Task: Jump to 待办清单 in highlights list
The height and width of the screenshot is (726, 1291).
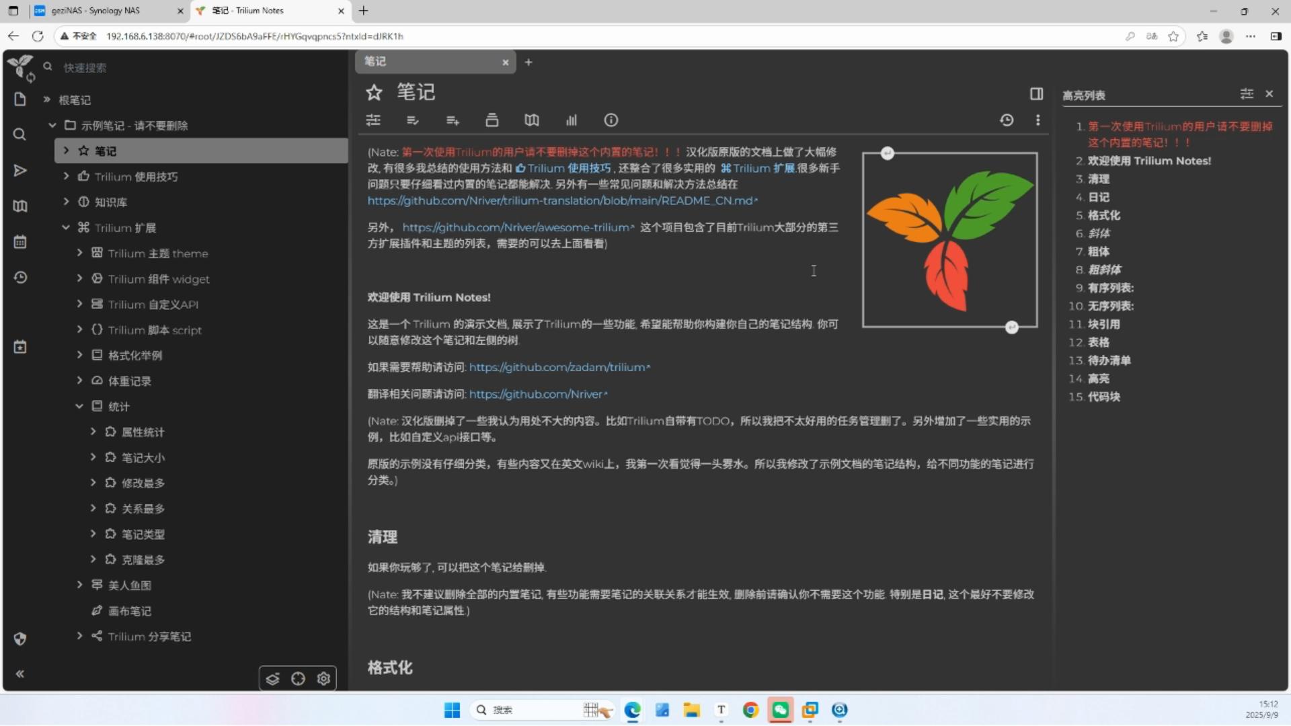Action: 1109,361
